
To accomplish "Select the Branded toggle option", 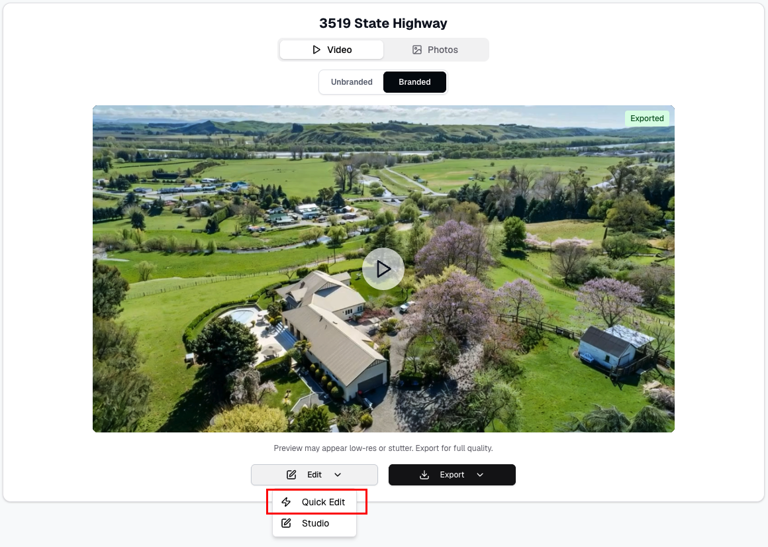I will [414, 81].
